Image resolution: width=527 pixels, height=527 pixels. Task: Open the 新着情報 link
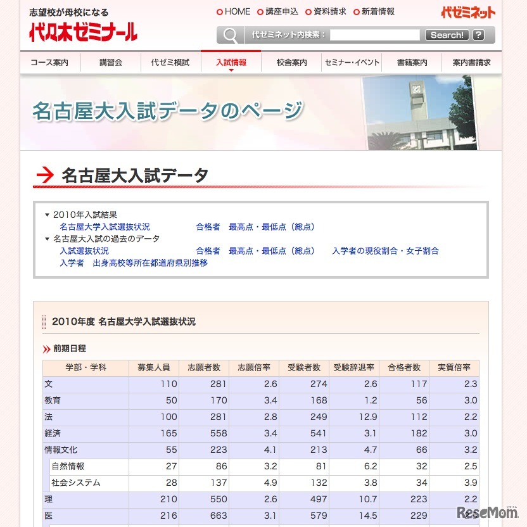(x=378, y=12)
